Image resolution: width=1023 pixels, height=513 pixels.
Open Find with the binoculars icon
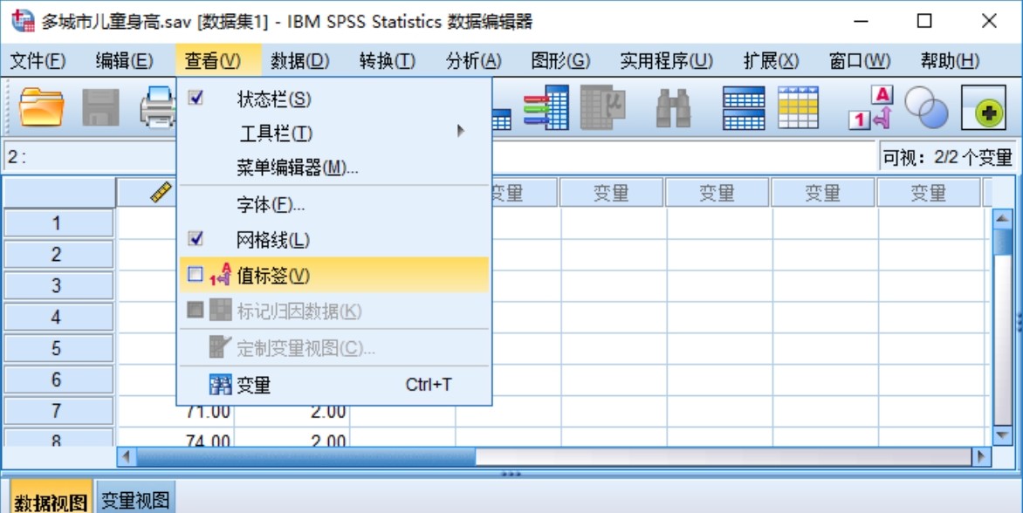pyautogui.click(x=673, y=107)
